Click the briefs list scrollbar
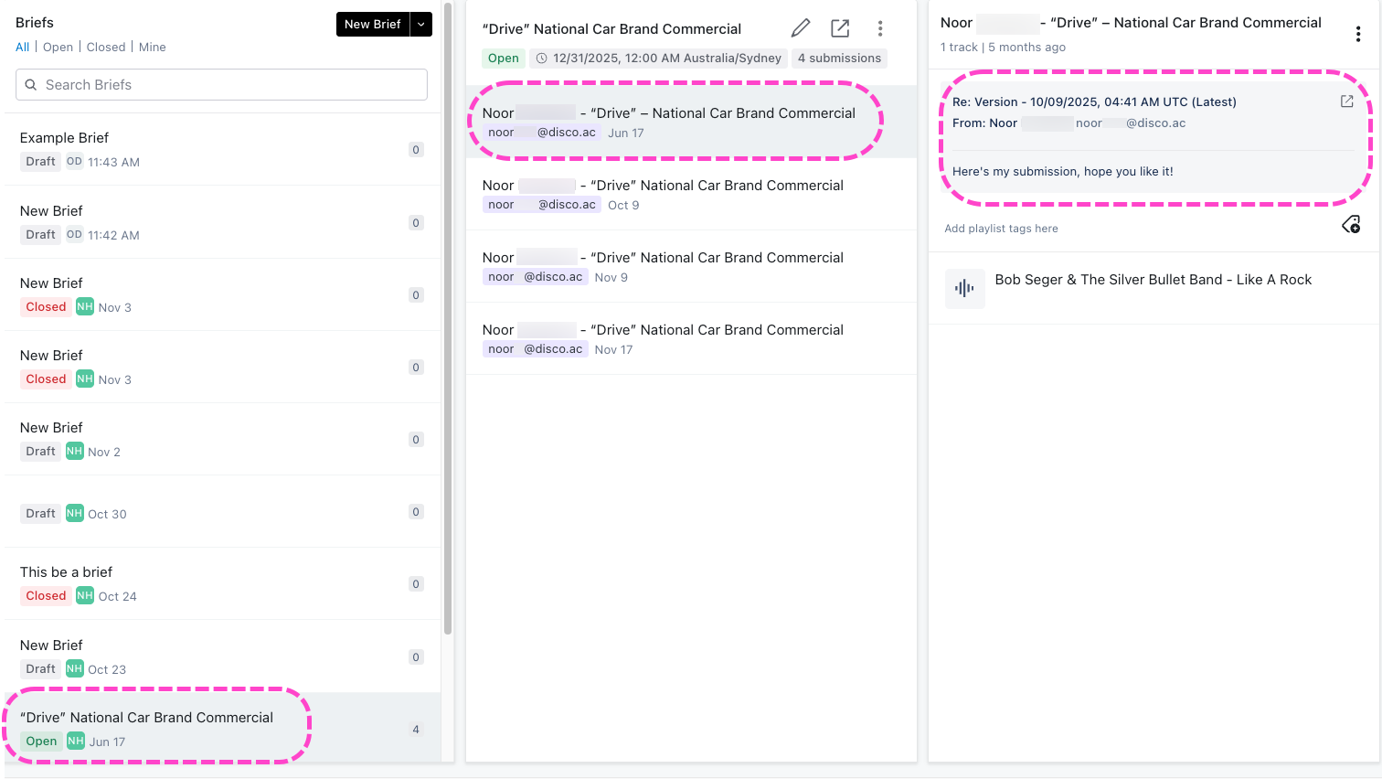Screen dimensions: 1382x779 (x=448, y=320)
